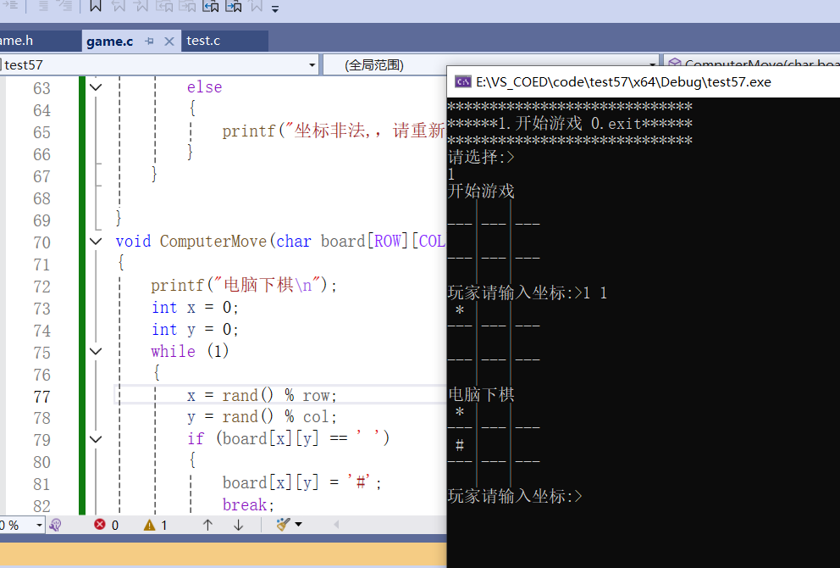Click 'y = rand() % col;' line
Screen dimensions: 840x568
point(262,417)
